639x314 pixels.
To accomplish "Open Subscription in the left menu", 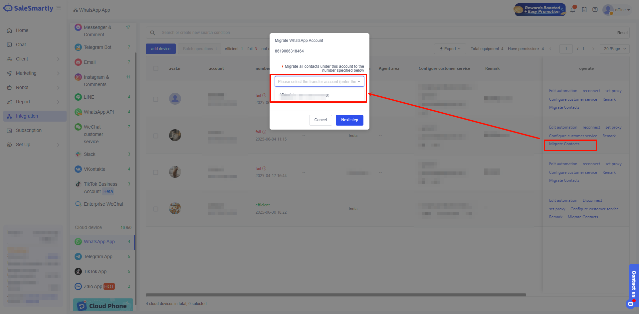I will click(x=29, y=130).
